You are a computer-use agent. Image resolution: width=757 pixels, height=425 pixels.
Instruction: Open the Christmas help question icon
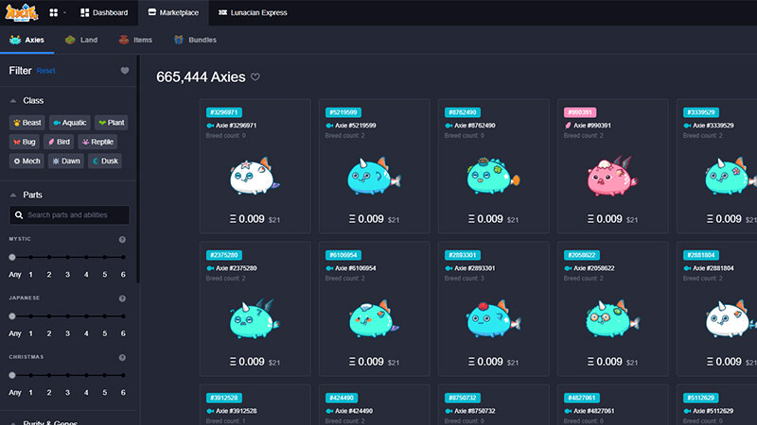click(x=122, y=358)
